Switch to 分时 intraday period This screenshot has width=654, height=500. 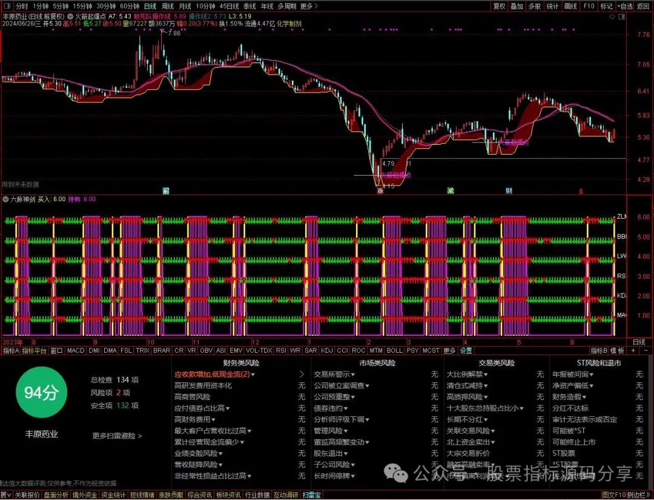[22, 6]
